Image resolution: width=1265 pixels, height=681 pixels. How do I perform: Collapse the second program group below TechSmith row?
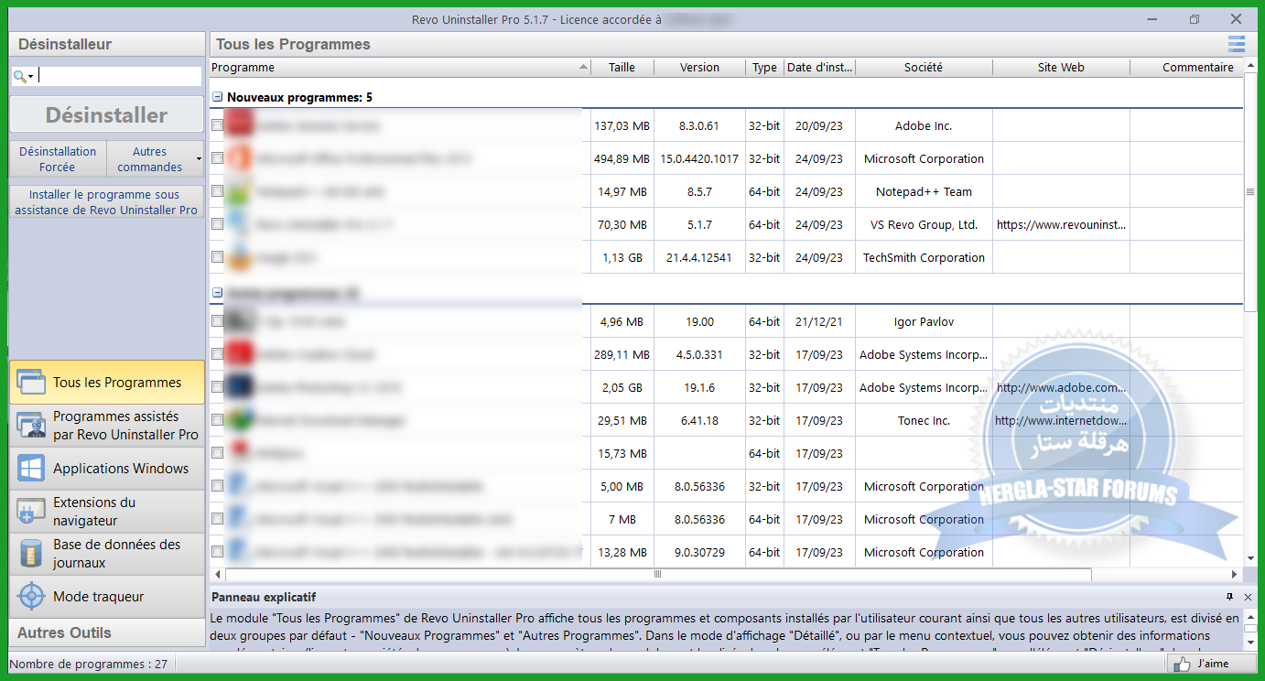point(218,293)
